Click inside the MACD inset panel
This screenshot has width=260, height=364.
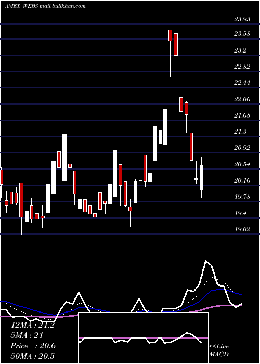coord(143,338)
